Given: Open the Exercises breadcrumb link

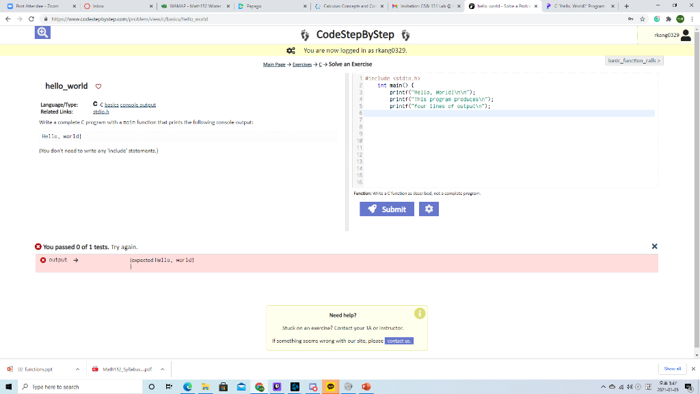Looking at the screenshot, I should [x=301, y=64].
